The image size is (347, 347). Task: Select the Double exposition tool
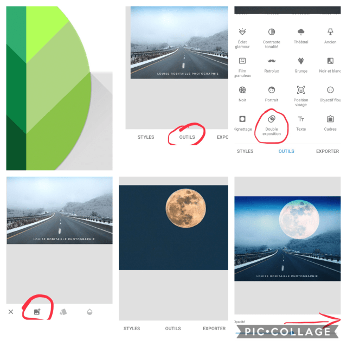[272, 125]
